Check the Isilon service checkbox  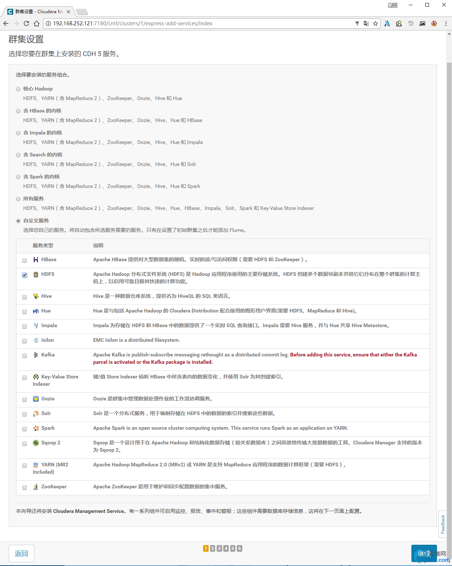coord(25,341)
